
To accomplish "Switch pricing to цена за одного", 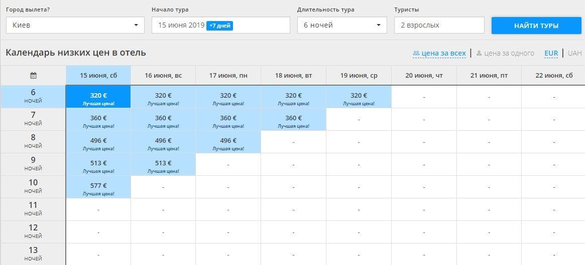I will pos(509,53).
